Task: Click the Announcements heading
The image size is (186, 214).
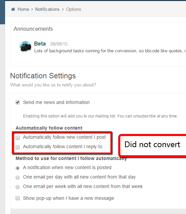Action: [33, 29]
